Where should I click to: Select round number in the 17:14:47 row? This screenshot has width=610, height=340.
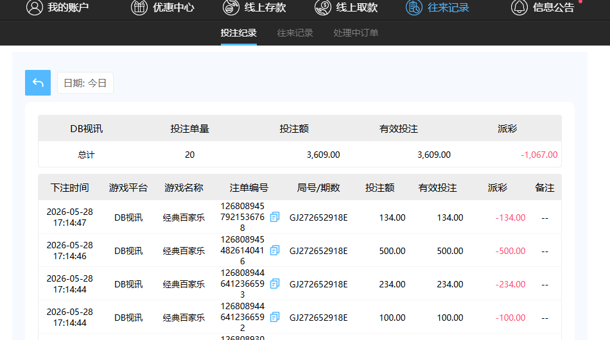click(318, 217)
